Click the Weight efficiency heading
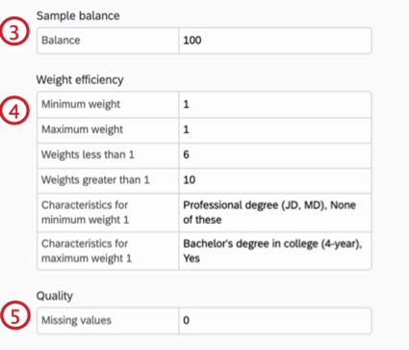Image resolution: width=409 pixels, height=350 pixels. click(80, 80)
